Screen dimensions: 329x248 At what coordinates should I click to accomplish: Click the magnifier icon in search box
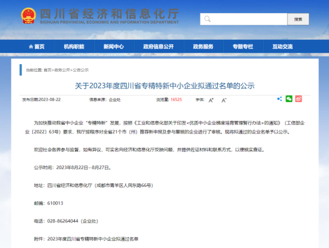(207, 19)
